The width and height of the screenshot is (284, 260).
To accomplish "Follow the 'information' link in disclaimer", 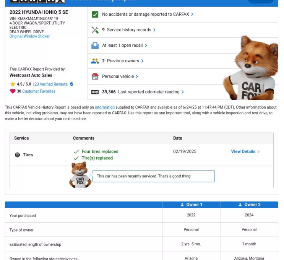I will click(x=105, y=107).
